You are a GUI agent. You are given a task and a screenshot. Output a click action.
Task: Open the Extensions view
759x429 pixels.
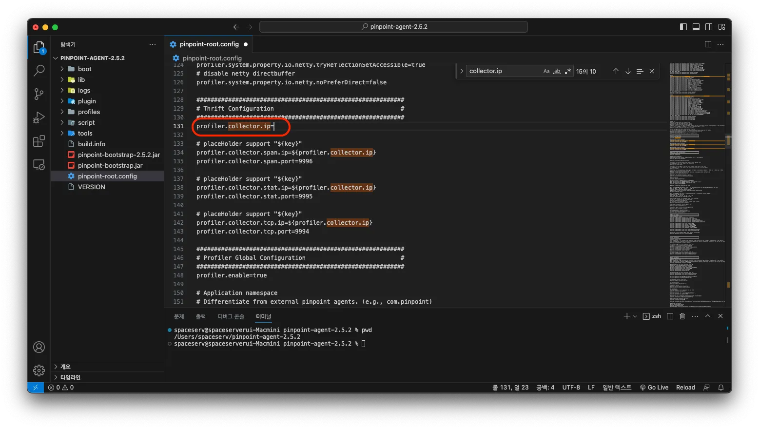39,141
